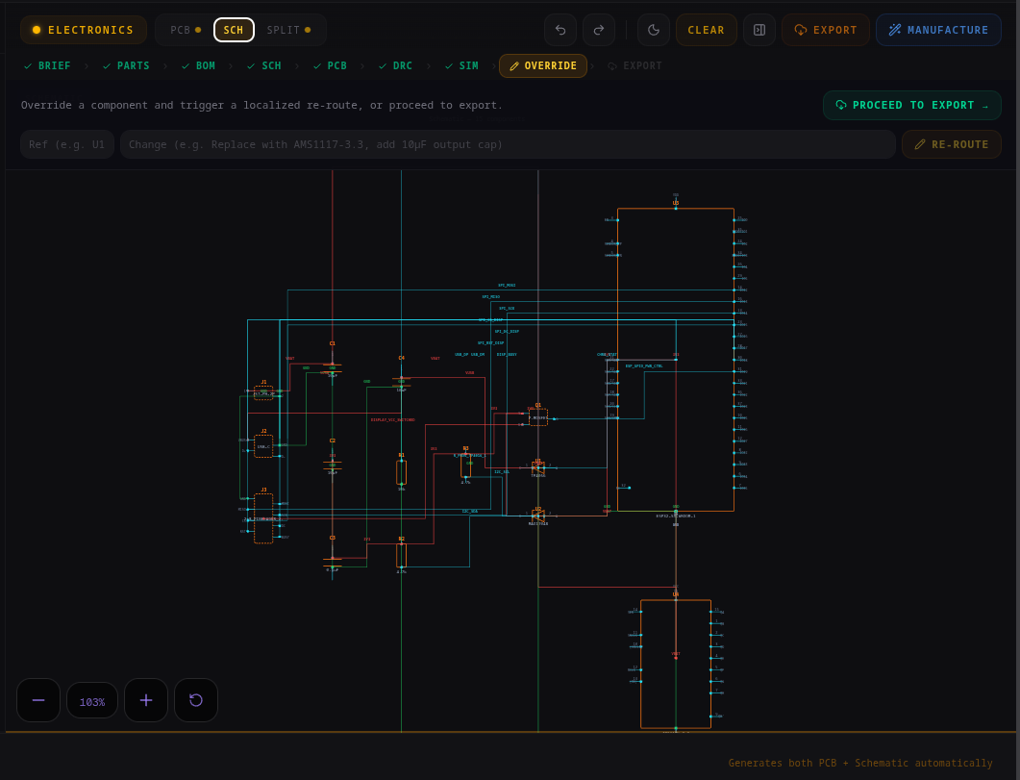This screenshot has height=780, width=1020.
Task: Open the side panel icon beside Clear
Action: (759, 30)
